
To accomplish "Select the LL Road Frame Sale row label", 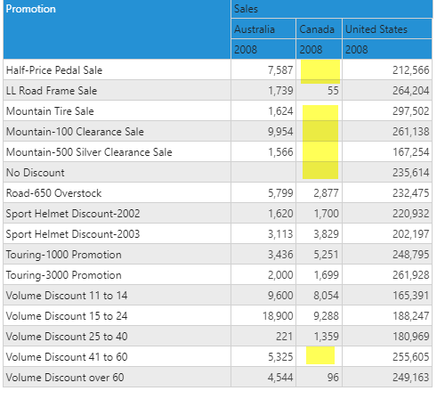I will point(52,91).
